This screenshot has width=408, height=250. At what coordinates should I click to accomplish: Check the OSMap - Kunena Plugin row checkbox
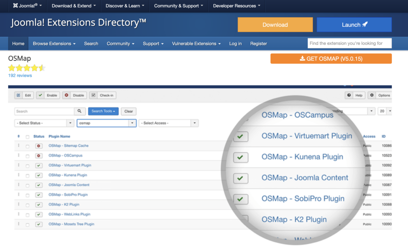coord(27,176)
